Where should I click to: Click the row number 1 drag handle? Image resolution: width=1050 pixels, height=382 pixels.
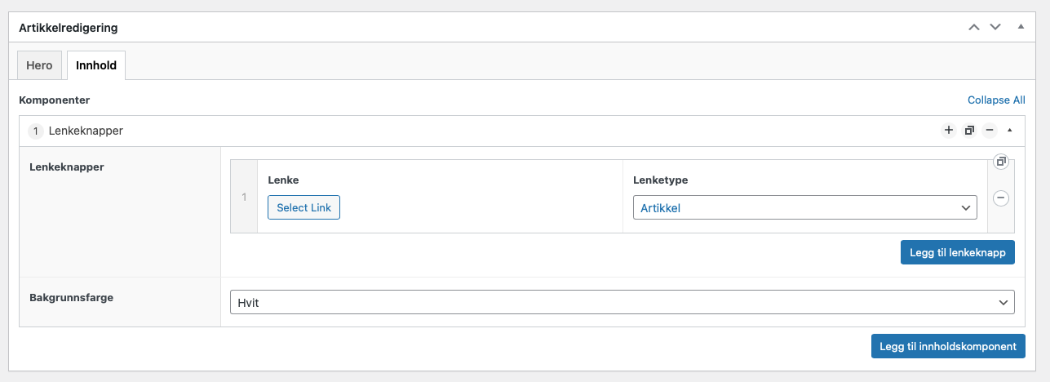point(244,197)
